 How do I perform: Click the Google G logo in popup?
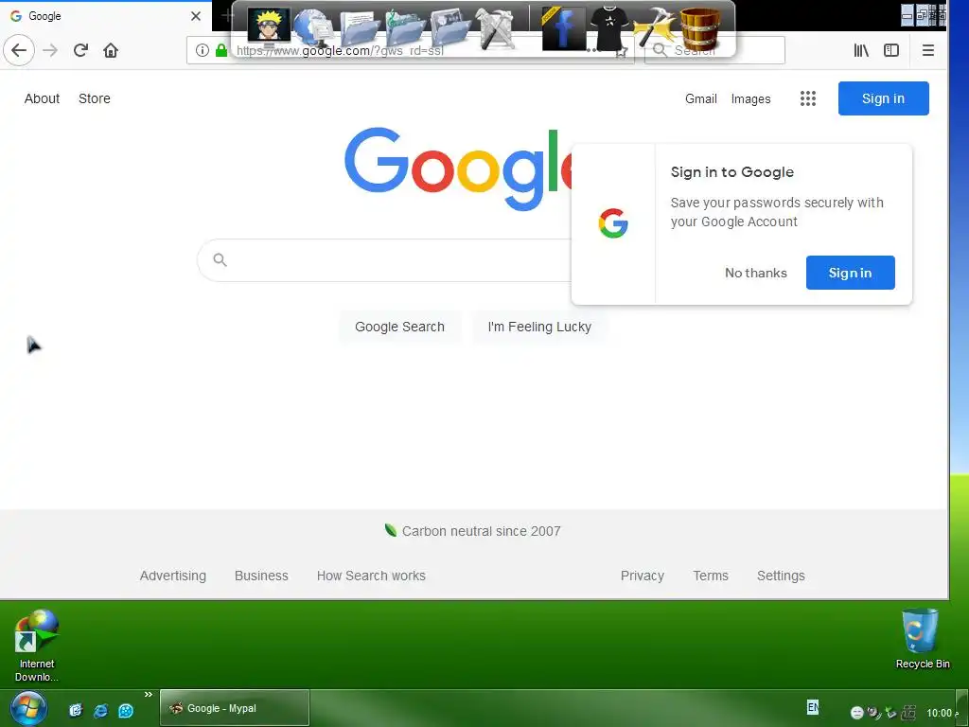(x=613, y=223)
